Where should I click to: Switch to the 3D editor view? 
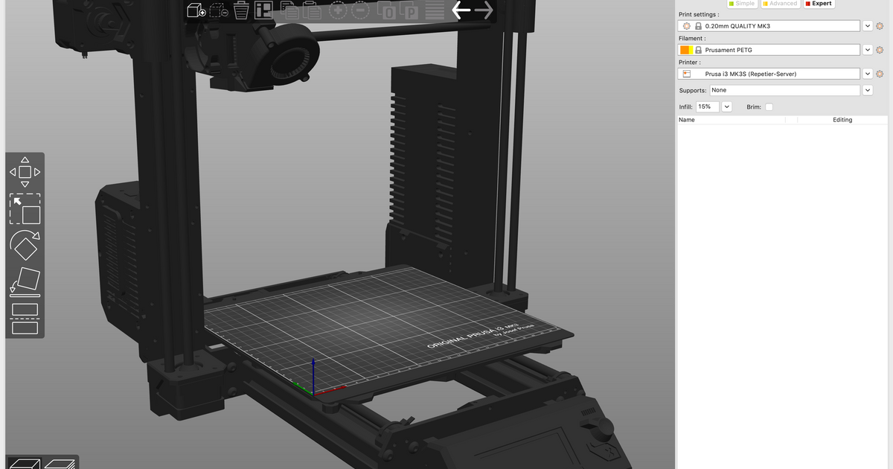tap(24, 463)
